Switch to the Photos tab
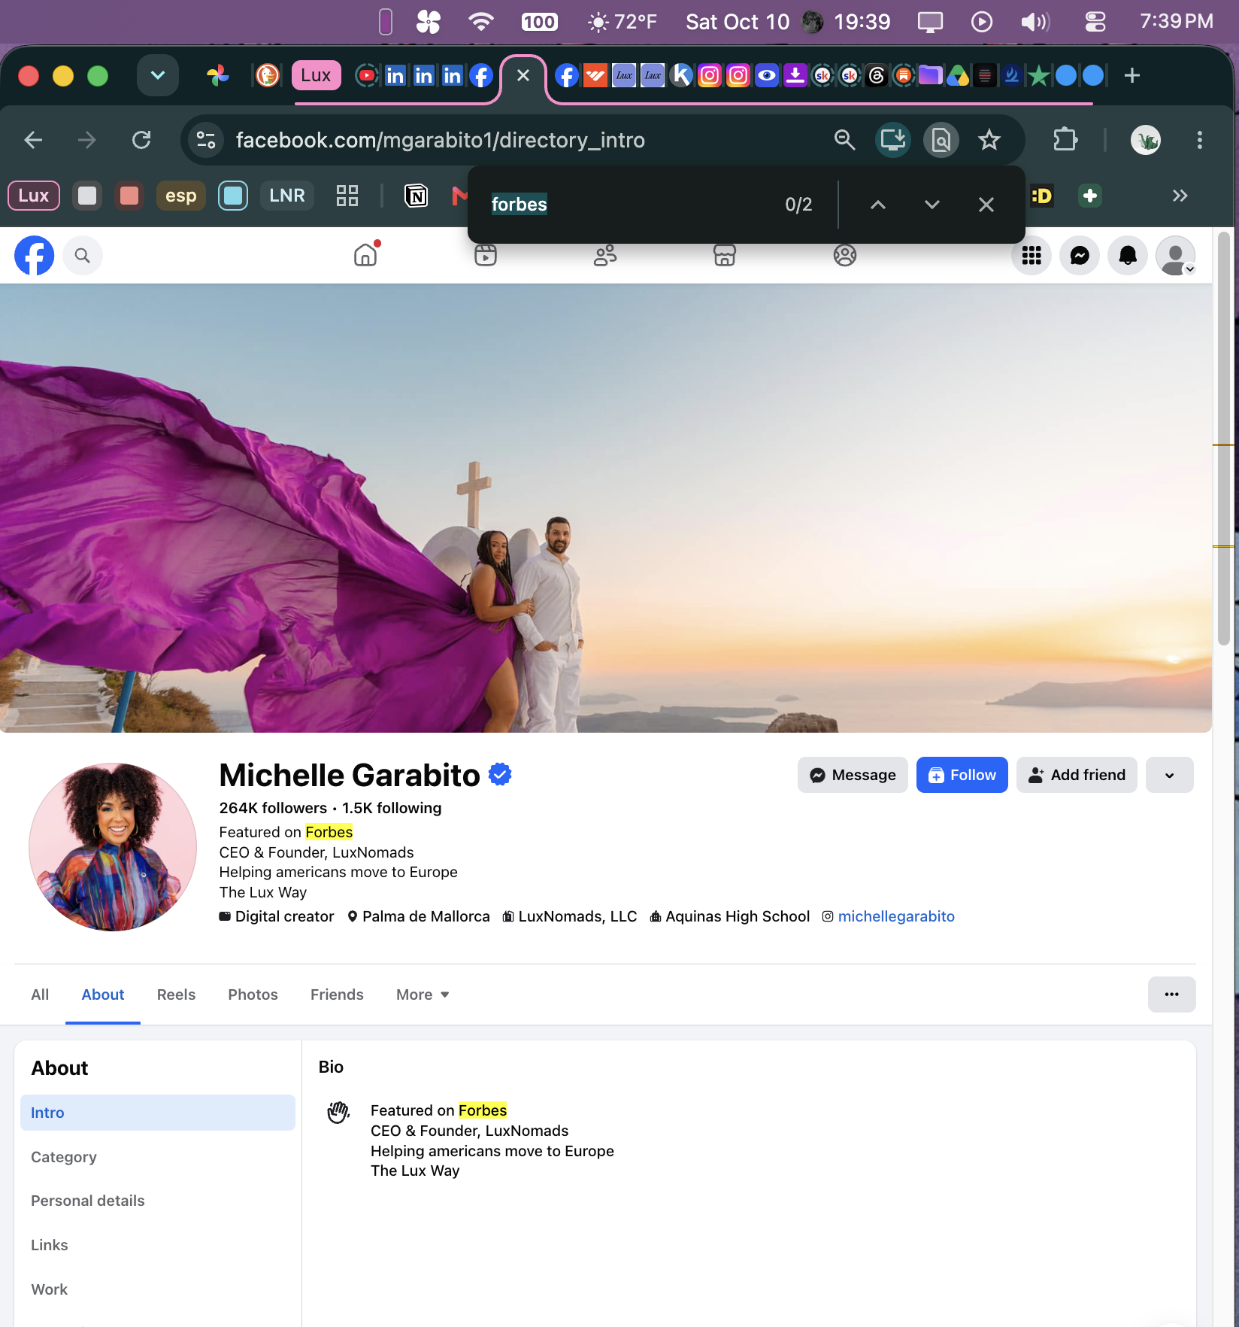The image size is (1239, 1327). [253, 994]
